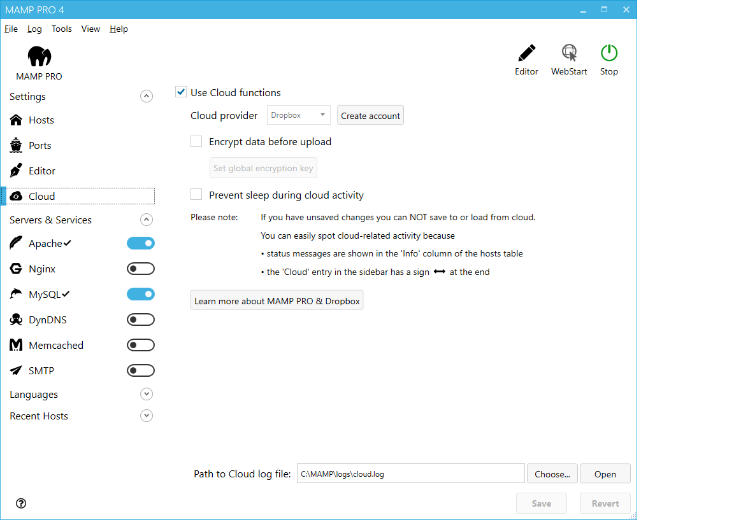
Task: Open the Log menu
Action: click(x=34, y=29)
